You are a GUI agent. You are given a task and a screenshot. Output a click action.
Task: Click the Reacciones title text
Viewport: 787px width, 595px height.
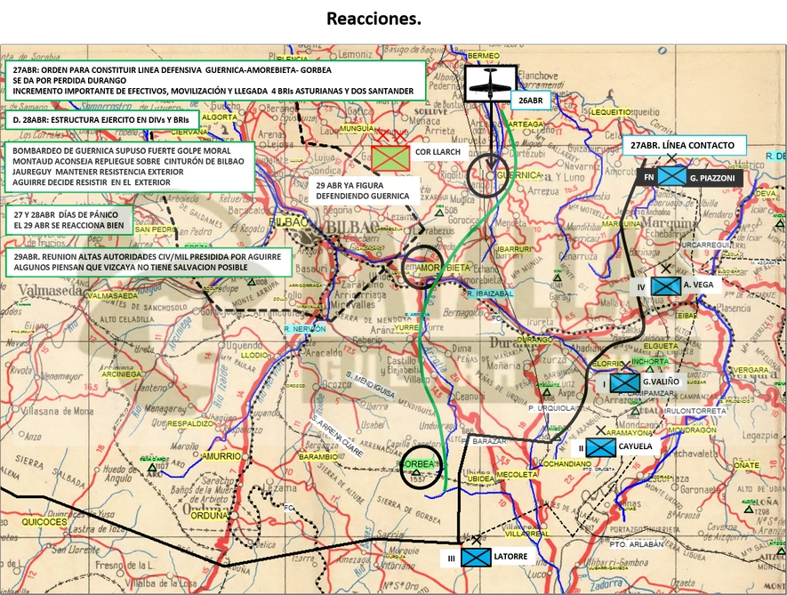(x=373, y=19)
